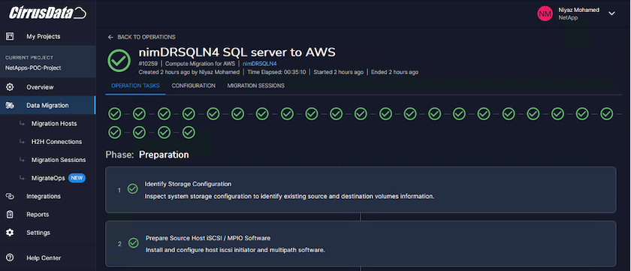The width and height of the screenshot is (631, 271).
Task: Click the NM user avatar
Action: point(545,14)
